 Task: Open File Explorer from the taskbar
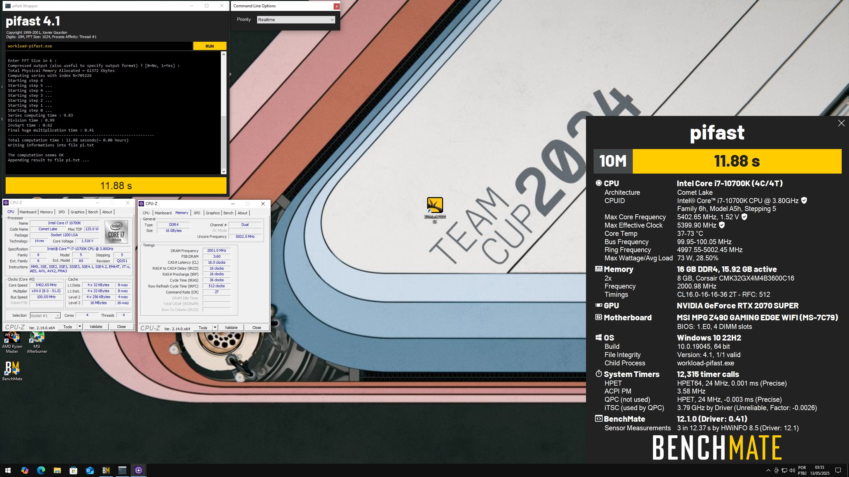point(57,470)
